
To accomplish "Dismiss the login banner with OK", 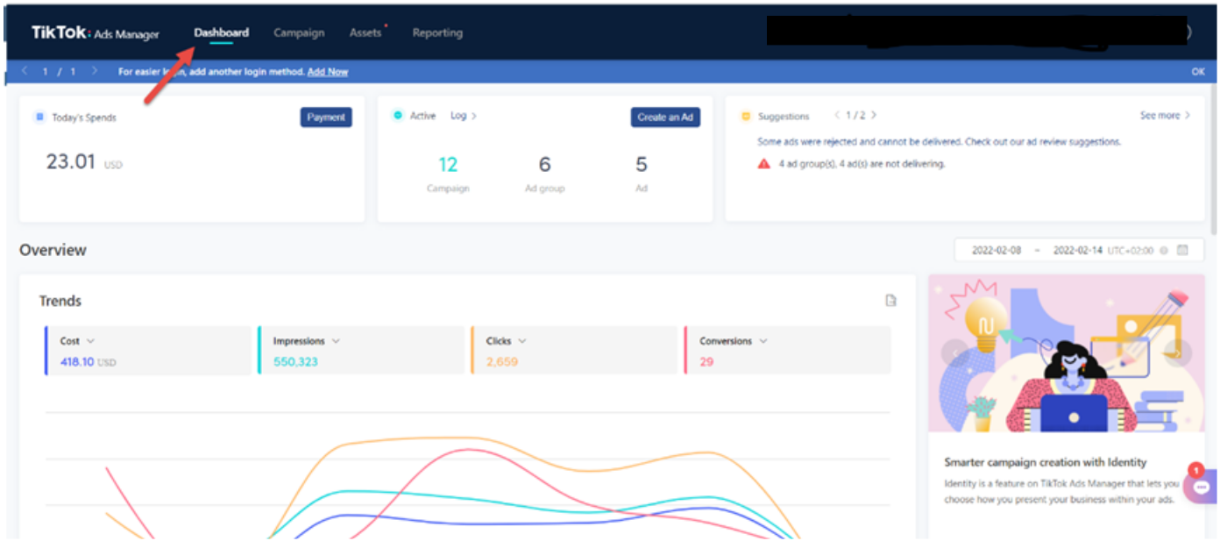I will [1198, 72].
